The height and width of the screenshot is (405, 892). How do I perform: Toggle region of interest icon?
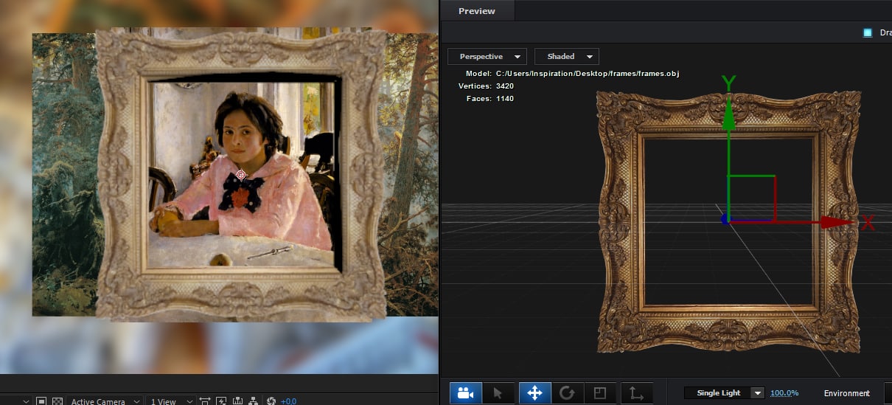coord(41,401)
